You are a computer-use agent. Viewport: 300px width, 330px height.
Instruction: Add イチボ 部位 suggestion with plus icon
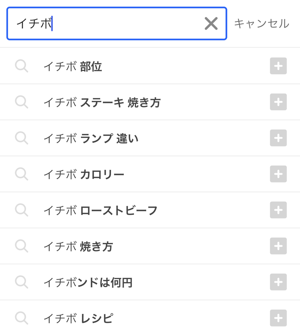coord(278,66)
